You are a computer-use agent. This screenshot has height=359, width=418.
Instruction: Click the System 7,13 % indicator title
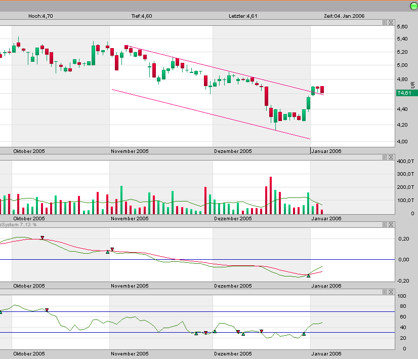(18, 225)
